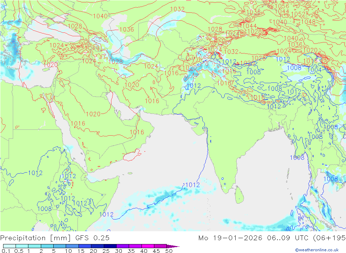
Task: Click the 15–20 mm blue legend swatch
Action: 85,246
